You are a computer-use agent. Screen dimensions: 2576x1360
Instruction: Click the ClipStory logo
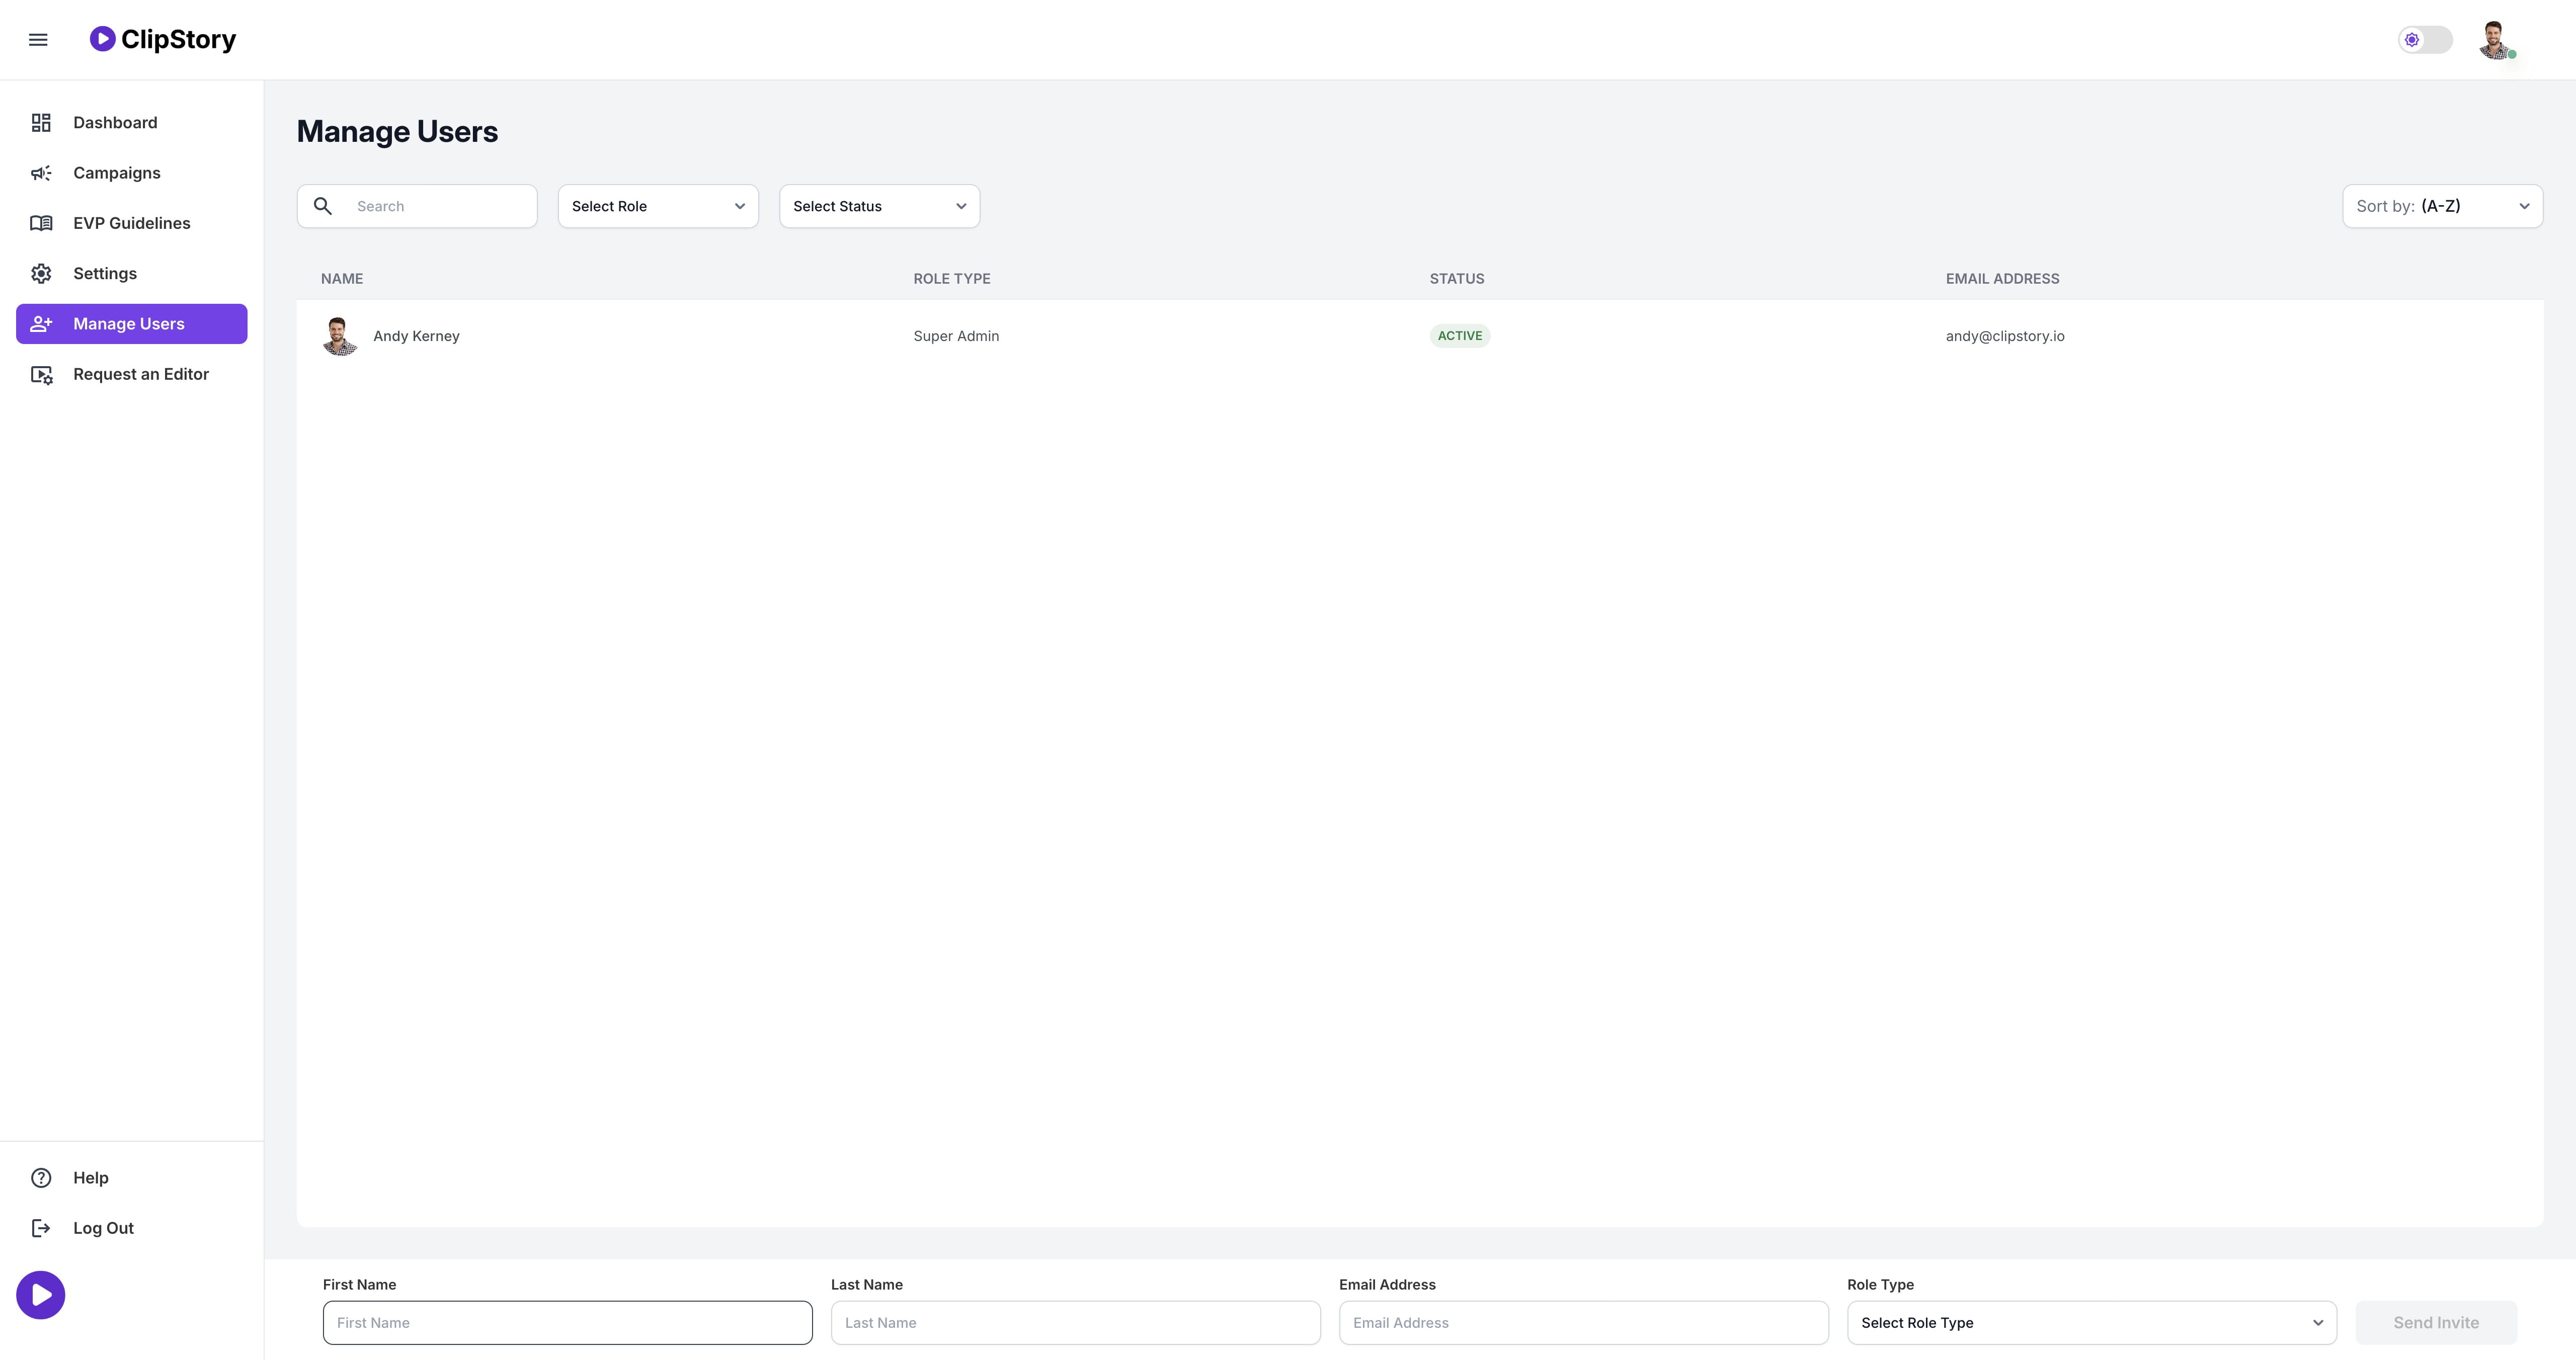point(163,39)
